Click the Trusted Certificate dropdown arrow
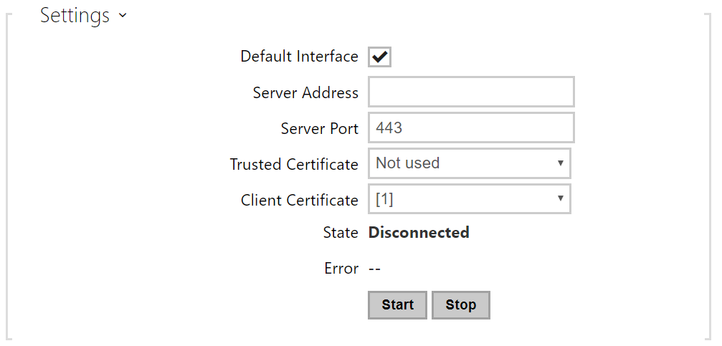 [x=560, y=163]
